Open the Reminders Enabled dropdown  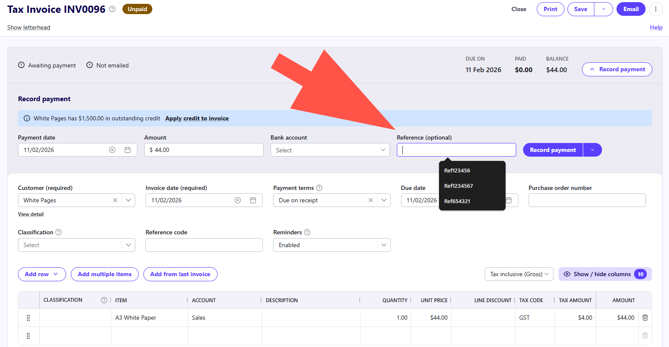[x=332, y=245]
